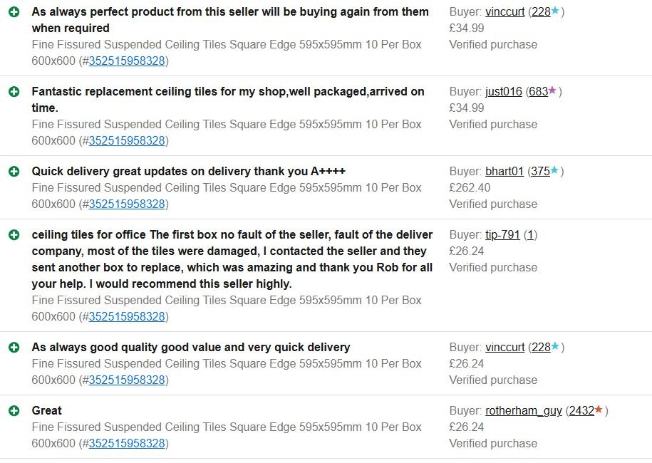
Task: Click green plus icon next to "Fantastic replacement ceiling tiles"
Action: point(14,92)
